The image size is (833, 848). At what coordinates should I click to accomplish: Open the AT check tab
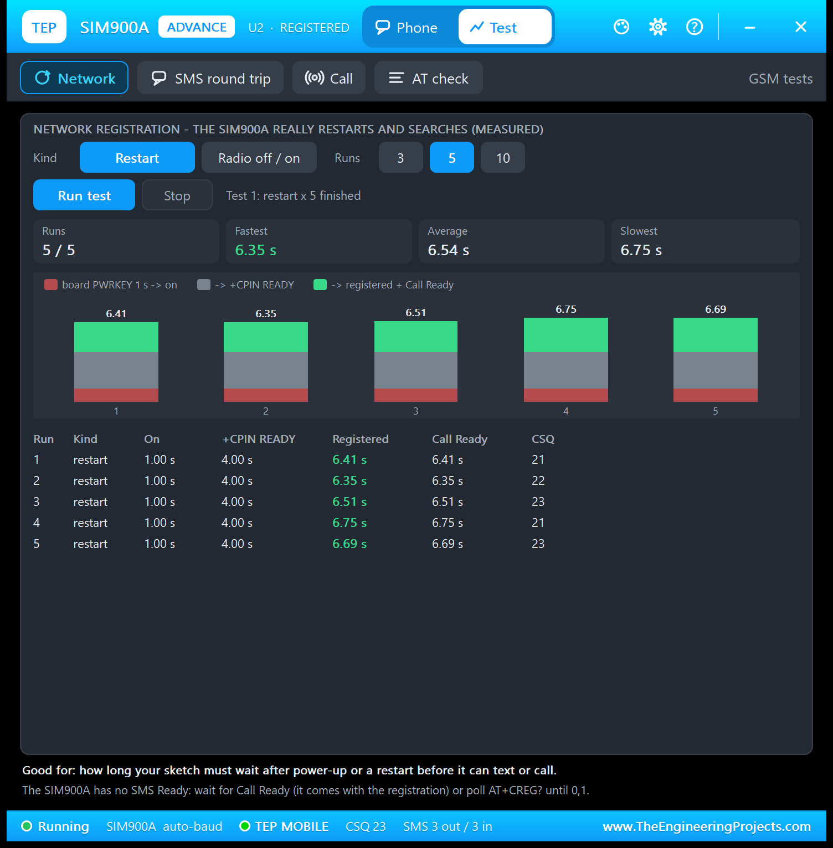[429, 77]
